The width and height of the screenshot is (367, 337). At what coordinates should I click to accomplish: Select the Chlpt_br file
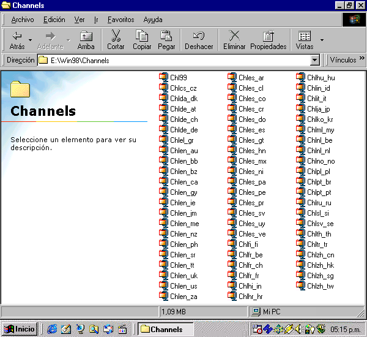point(314,182)
